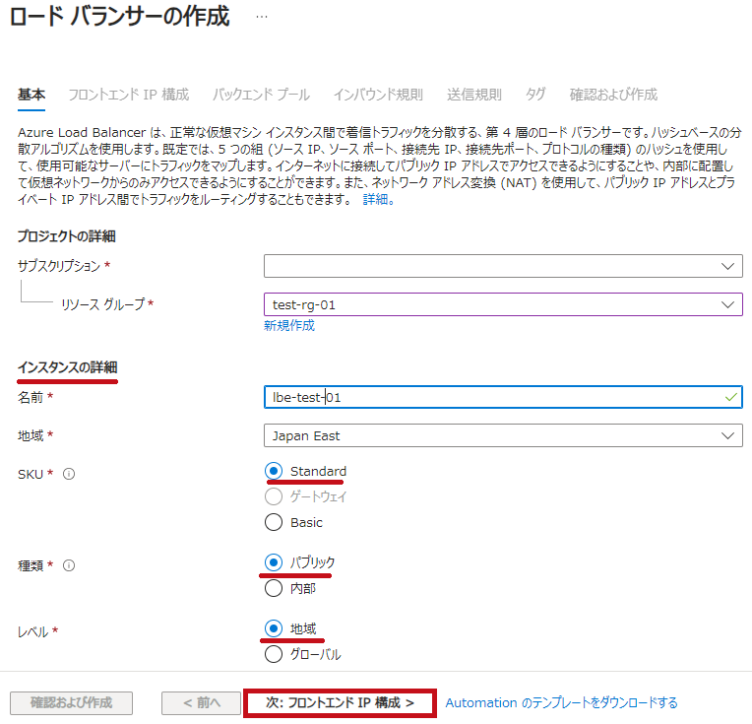
Task: Click the < 前へ button
Action: pyautogui.click(x=202, y=703)
